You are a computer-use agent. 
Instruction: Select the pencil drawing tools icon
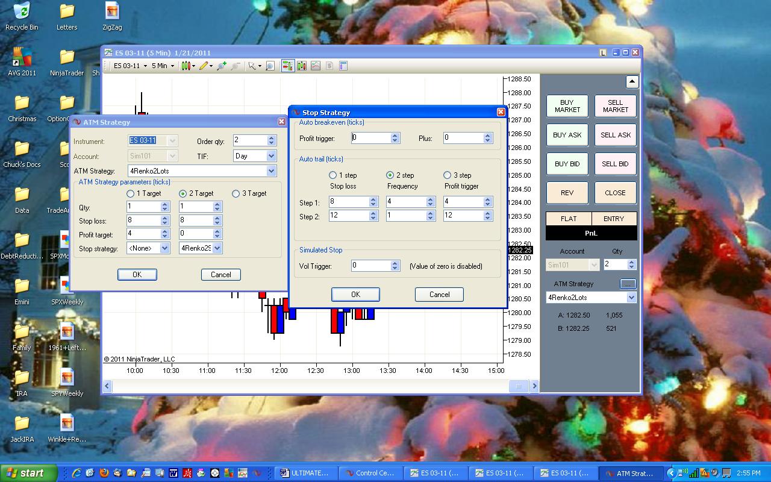(x=204, y=66)
